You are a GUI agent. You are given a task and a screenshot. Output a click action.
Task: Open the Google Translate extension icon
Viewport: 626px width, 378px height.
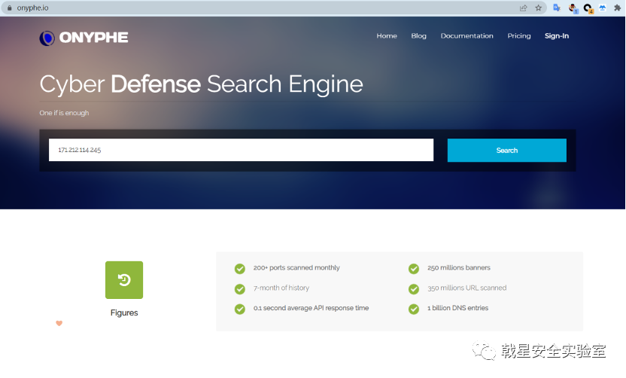click(x=557, y=8)
